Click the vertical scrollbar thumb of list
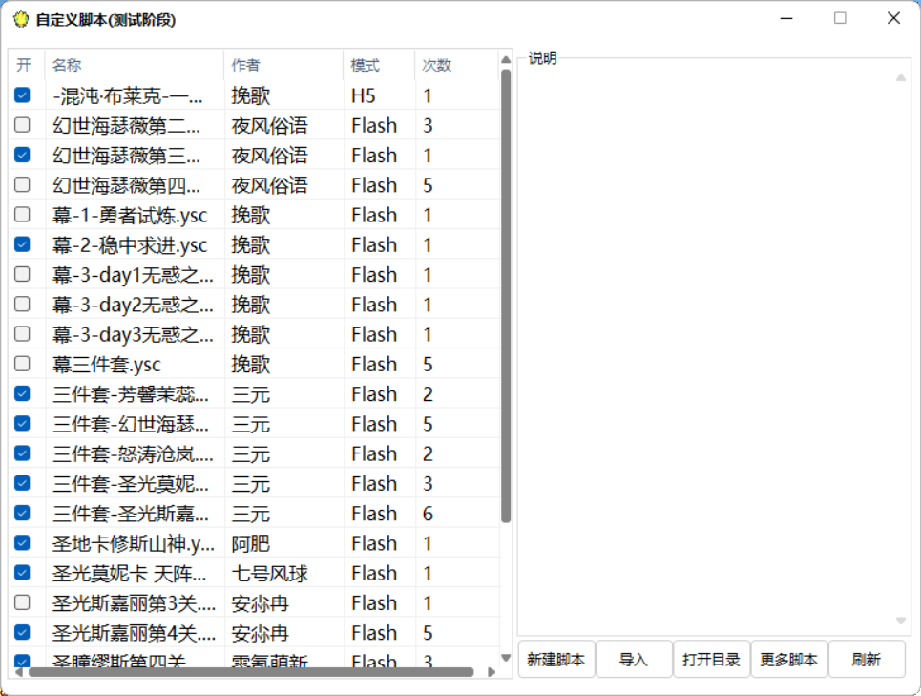The image size is (921, 696). point(506,296)
